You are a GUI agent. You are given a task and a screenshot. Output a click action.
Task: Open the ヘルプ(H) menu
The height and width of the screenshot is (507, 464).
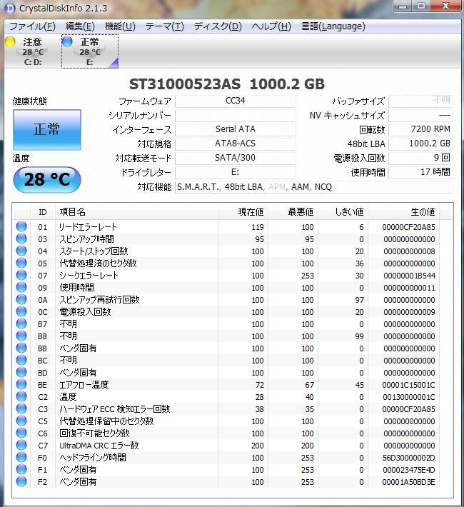pos(271,26)
